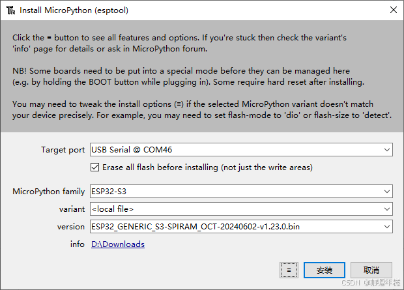Expand the version dropdown arrow

(x=387, y=227)
